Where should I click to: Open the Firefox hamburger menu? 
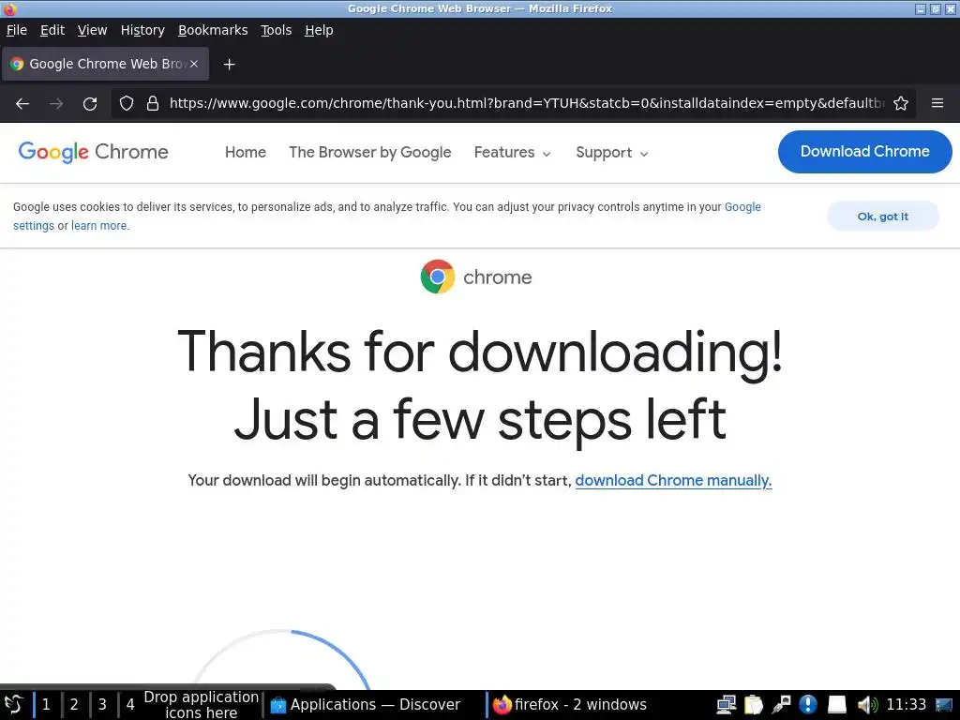tap(937, 103)
